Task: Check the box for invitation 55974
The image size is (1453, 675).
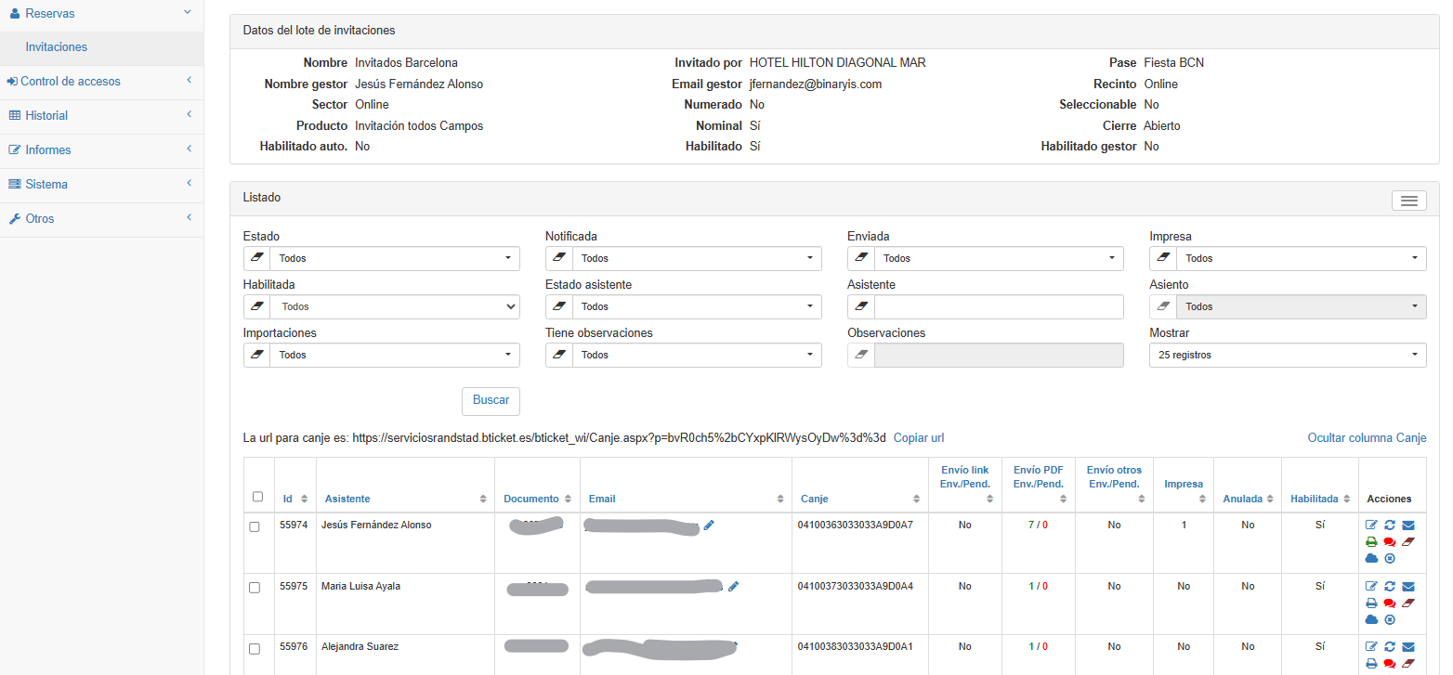Action: coord(255,527)
